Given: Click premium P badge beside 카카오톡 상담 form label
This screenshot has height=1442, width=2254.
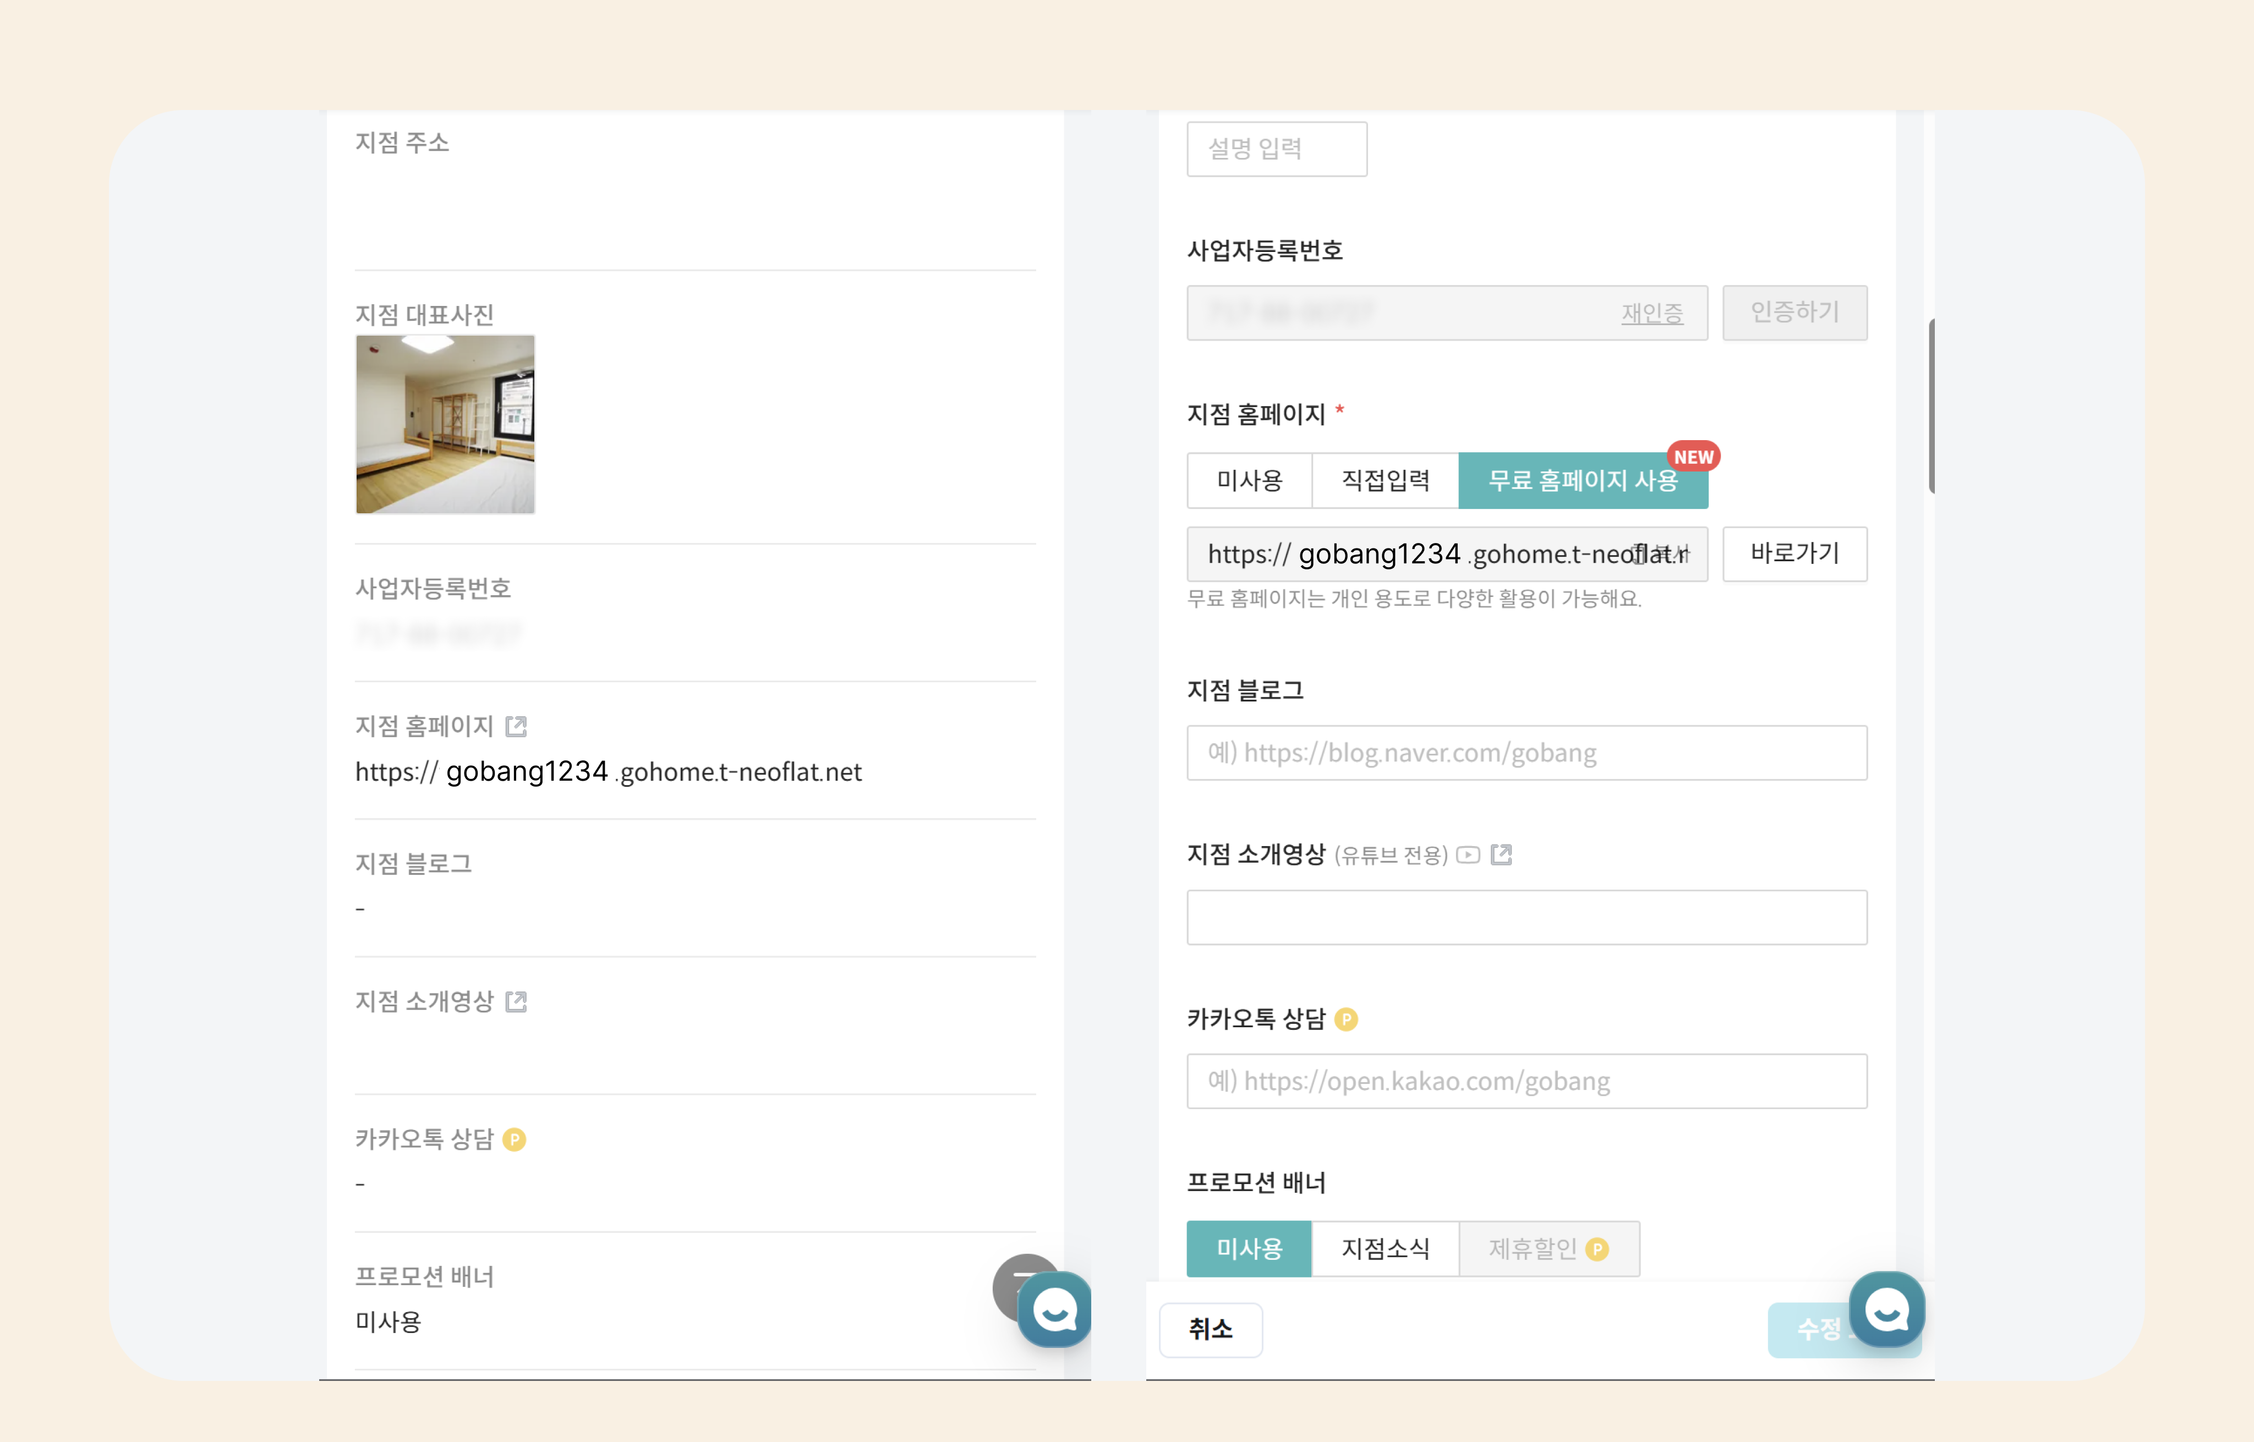Looking at the screenshot, I should (1345, 1019).
